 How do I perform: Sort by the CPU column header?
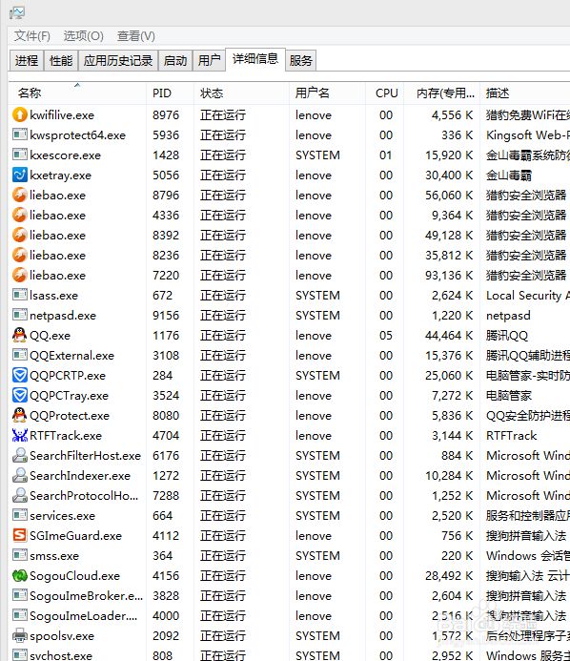[x=385, y=93]
